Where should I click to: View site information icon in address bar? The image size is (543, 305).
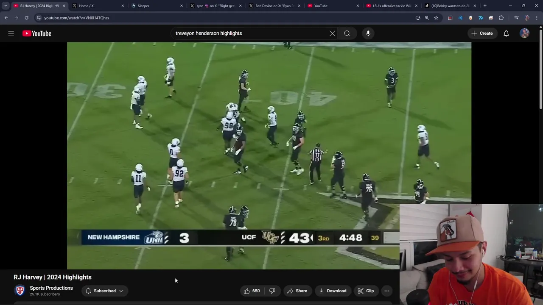tap(39, 18)
